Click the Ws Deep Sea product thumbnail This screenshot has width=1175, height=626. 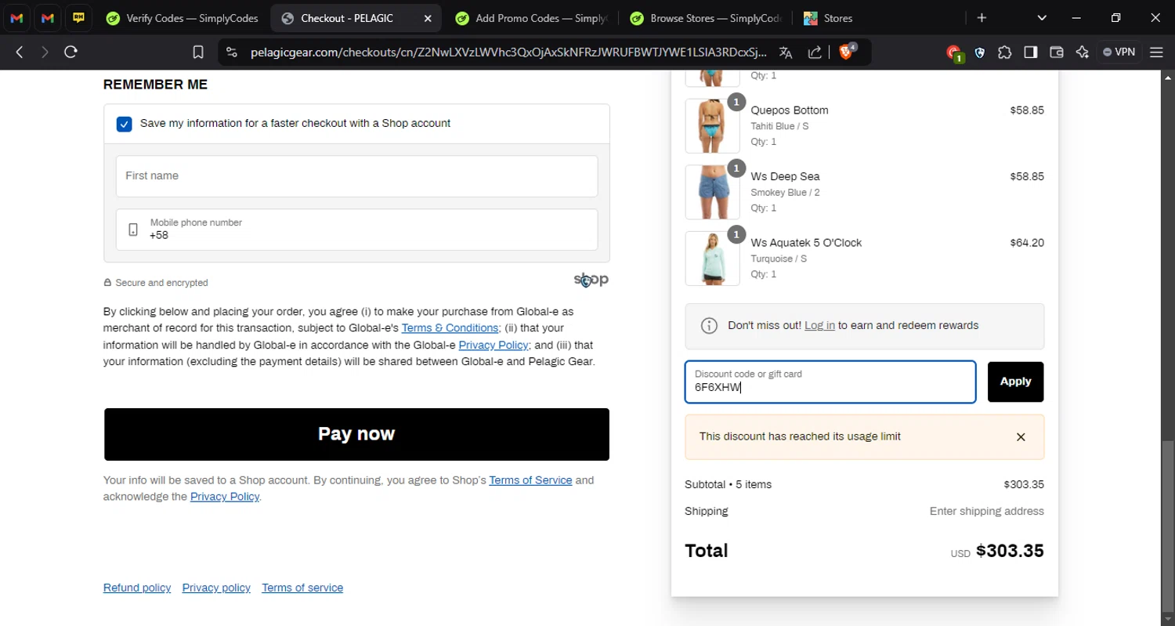712,192
